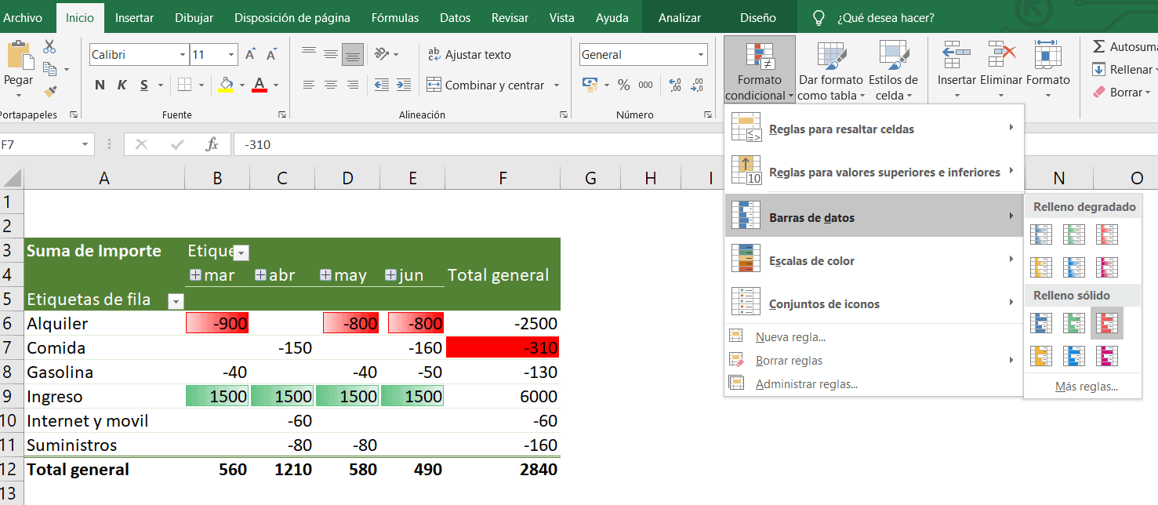Decrease font size with smaller A icon
Screen dimensions: 1158x505
[271, 55]
